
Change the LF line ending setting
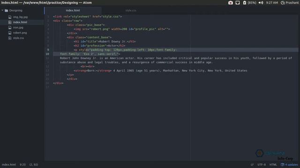(252, 165)
